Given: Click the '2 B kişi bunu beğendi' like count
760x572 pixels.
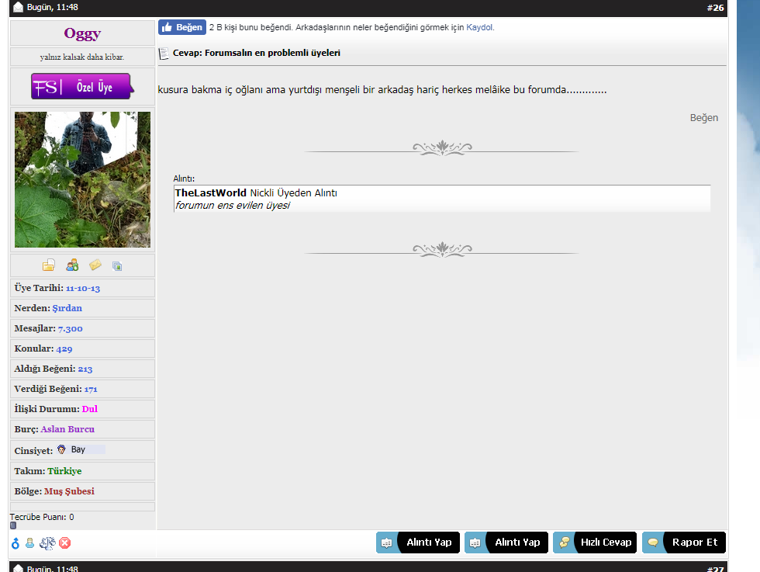Looking at the screenshot, I should point(250,27).
